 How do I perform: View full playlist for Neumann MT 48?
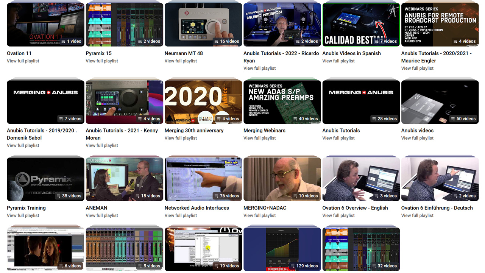[x=181, y=61]
